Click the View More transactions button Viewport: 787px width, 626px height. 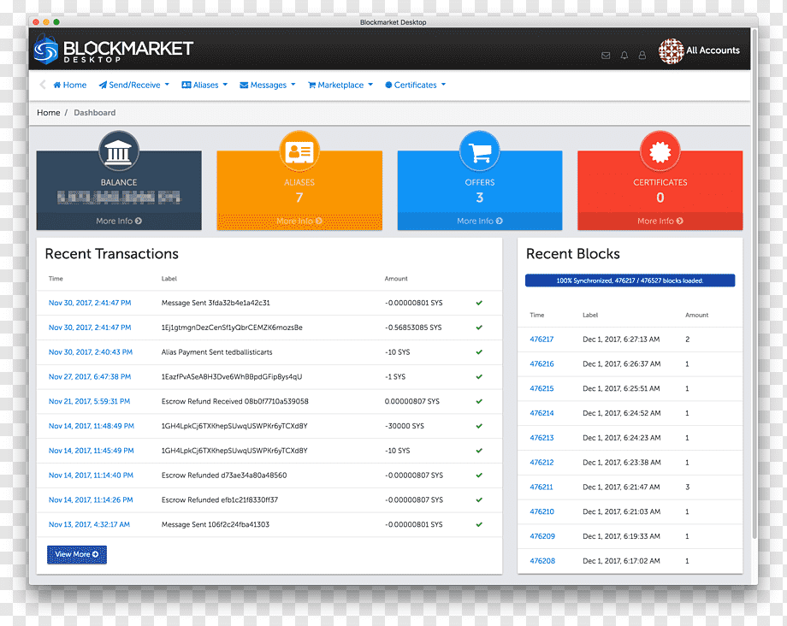pos(77,554)
